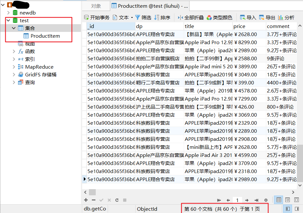Collapse the test database node
This screenshot has height=213, width=303.
(8, 20)
